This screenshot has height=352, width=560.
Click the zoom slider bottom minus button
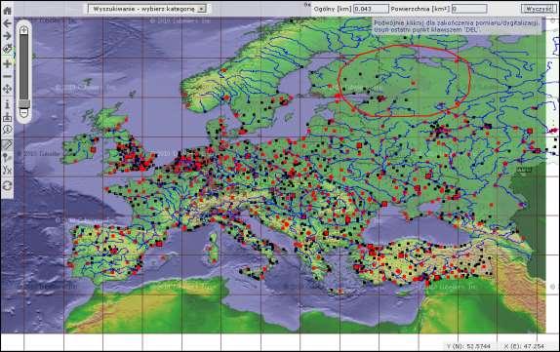pyautogui.click(x=23, y=113)
